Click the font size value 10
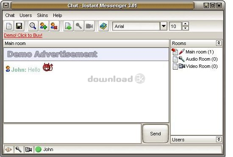Screen dimensions: 233x157 [x=175, y=26]
